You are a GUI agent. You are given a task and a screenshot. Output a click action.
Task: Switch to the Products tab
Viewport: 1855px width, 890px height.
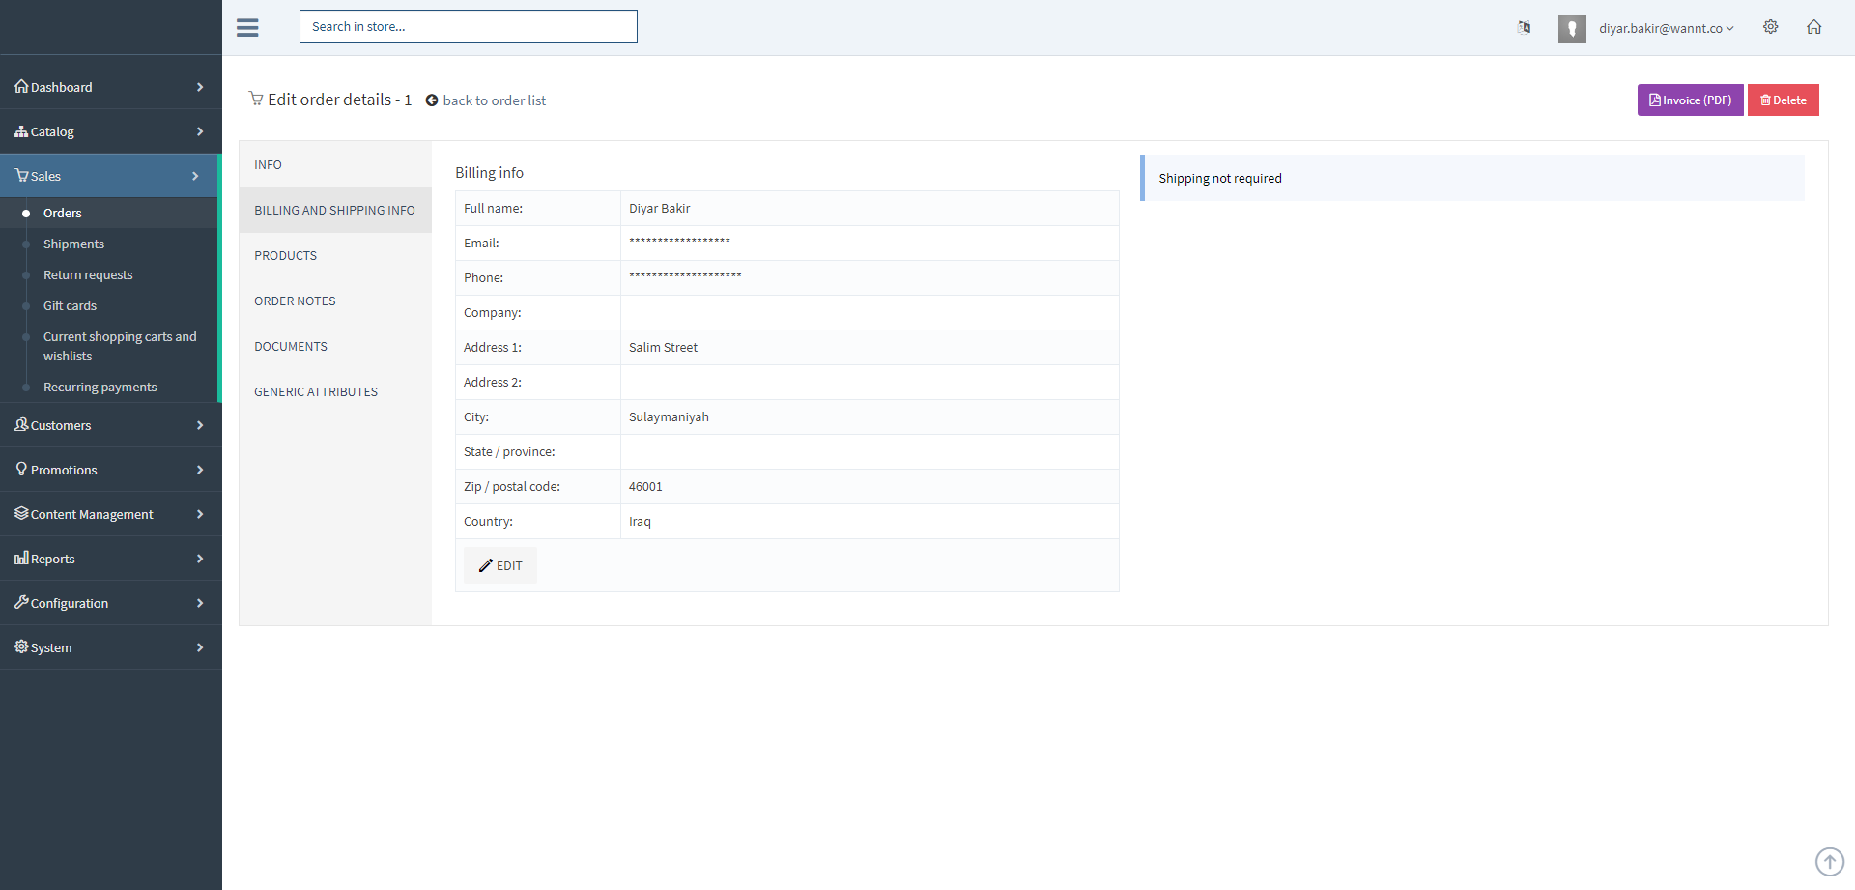(x=286, y=256)
